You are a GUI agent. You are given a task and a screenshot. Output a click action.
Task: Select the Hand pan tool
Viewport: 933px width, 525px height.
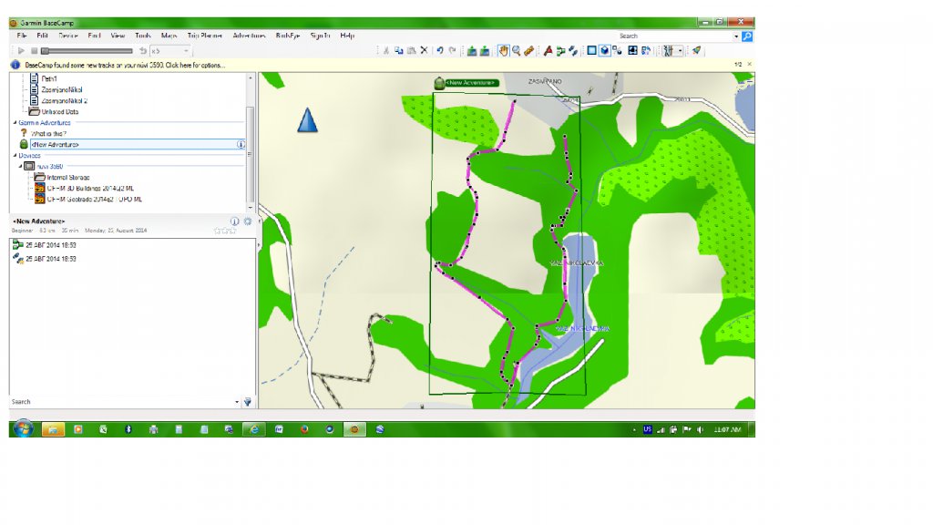[502, 51]
